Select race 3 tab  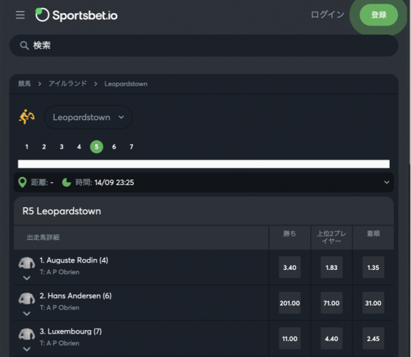[62, 147]
